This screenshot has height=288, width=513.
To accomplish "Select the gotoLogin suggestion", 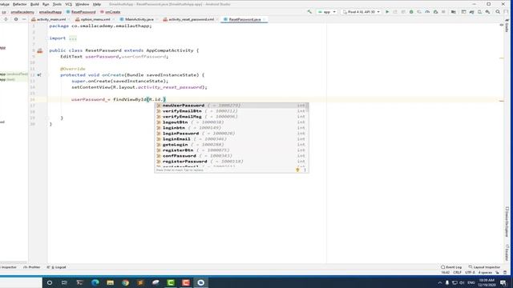I will tap(232, 145).
